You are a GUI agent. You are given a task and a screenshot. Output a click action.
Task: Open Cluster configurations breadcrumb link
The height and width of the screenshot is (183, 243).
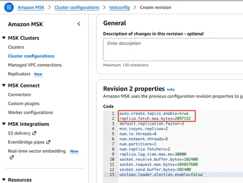[77, 8]
